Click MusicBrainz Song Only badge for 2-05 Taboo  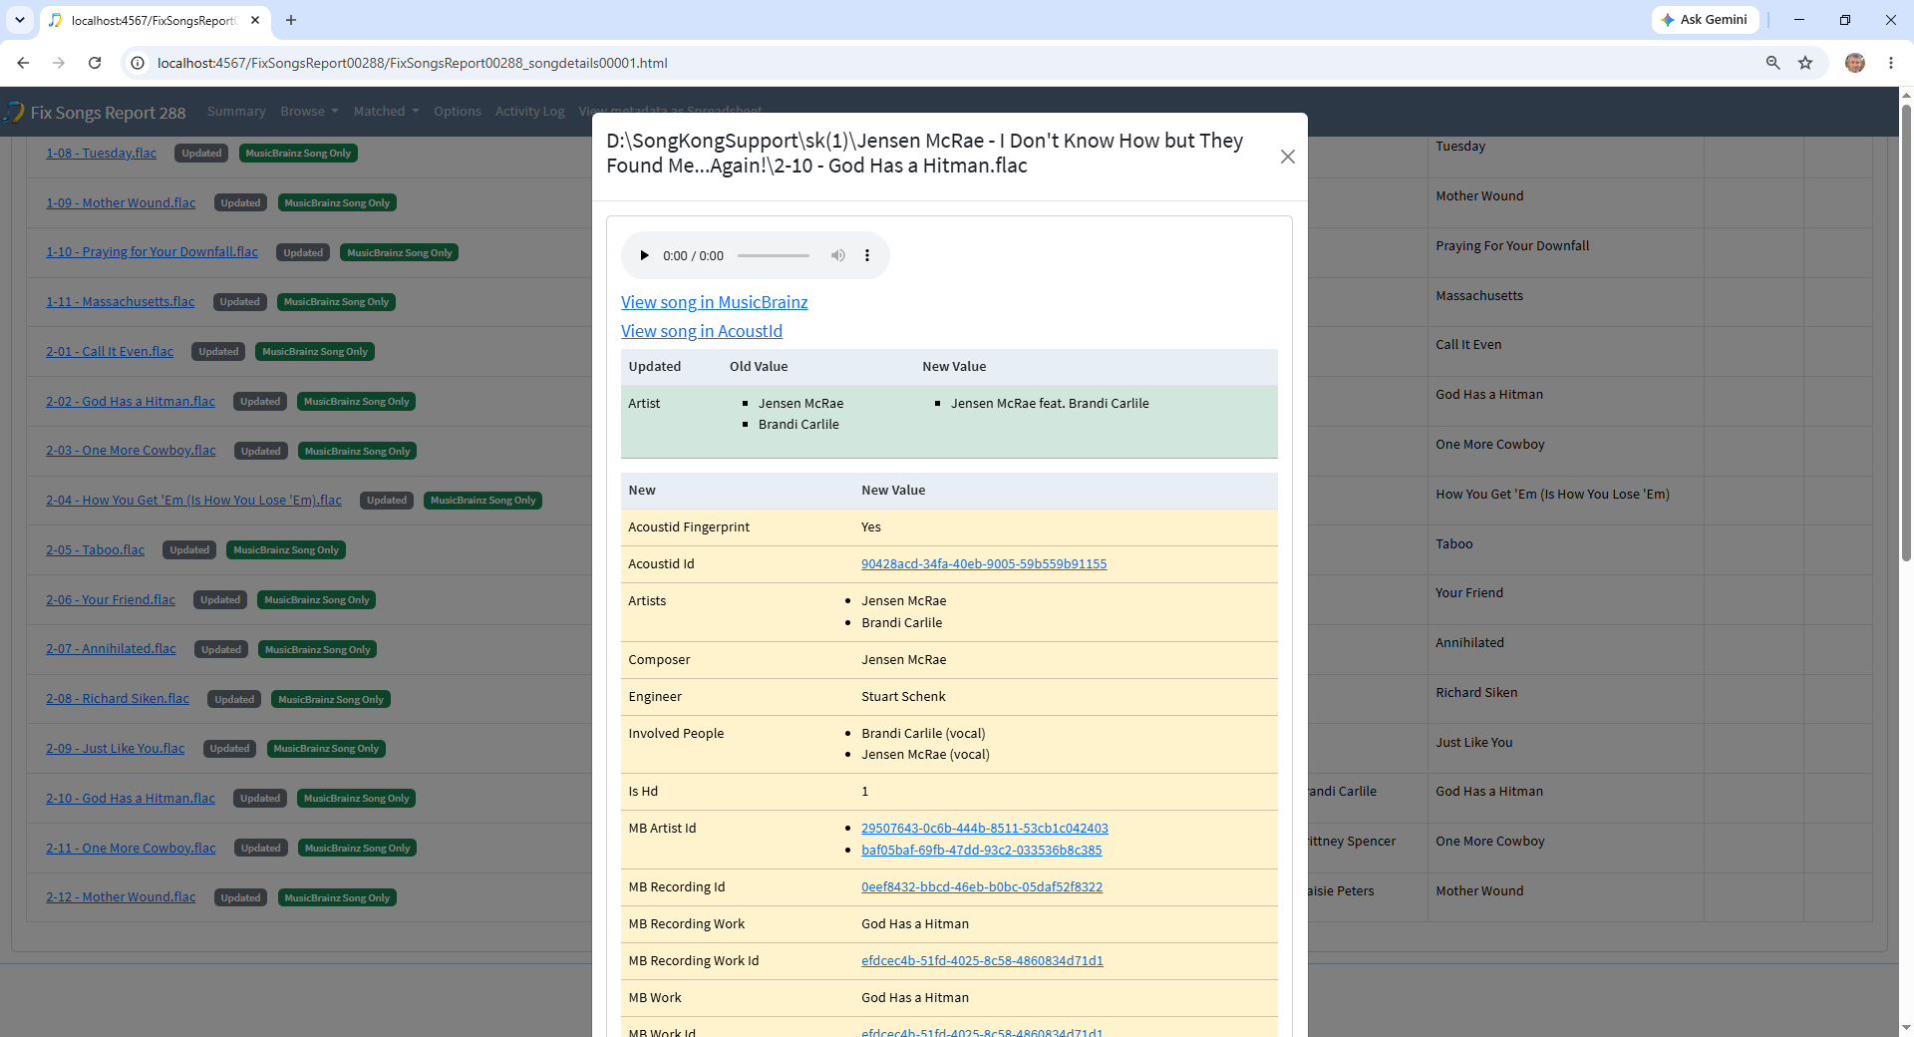(286, 550)
